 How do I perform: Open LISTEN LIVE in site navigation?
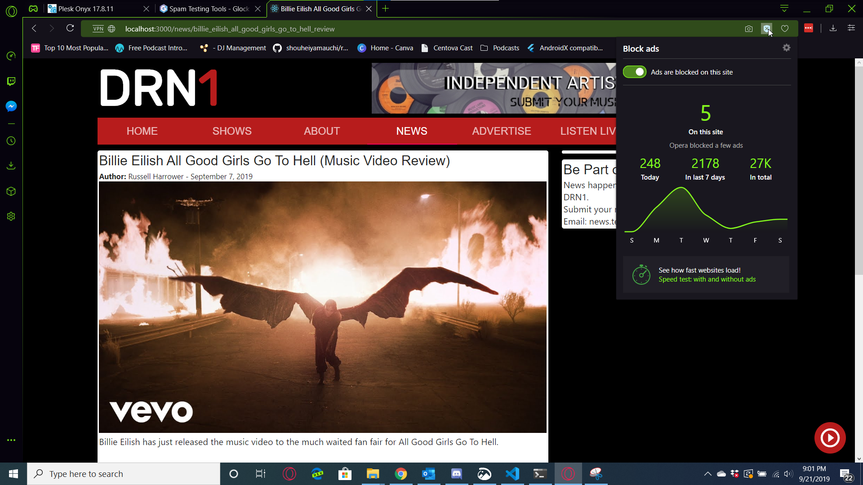pos(588,131)
